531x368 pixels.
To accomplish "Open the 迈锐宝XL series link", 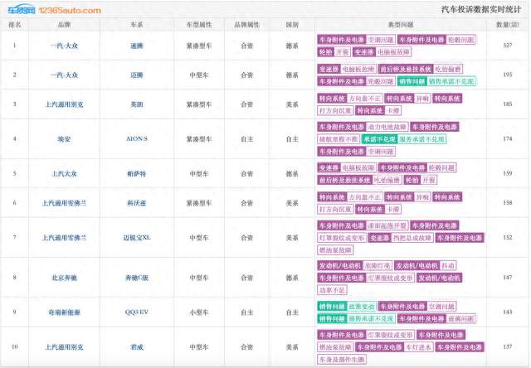I will point(136,238).
